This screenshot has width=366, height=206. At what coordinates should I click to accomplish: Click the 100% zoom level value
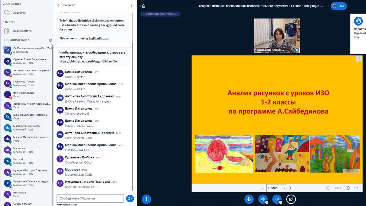coord(338,188)
